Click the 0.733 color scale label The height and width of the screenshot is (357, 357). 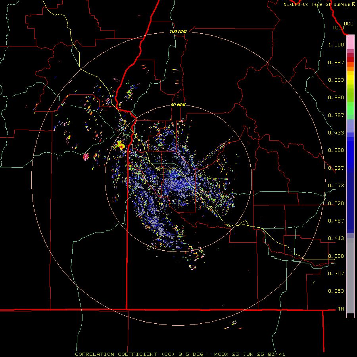[336, 133]
